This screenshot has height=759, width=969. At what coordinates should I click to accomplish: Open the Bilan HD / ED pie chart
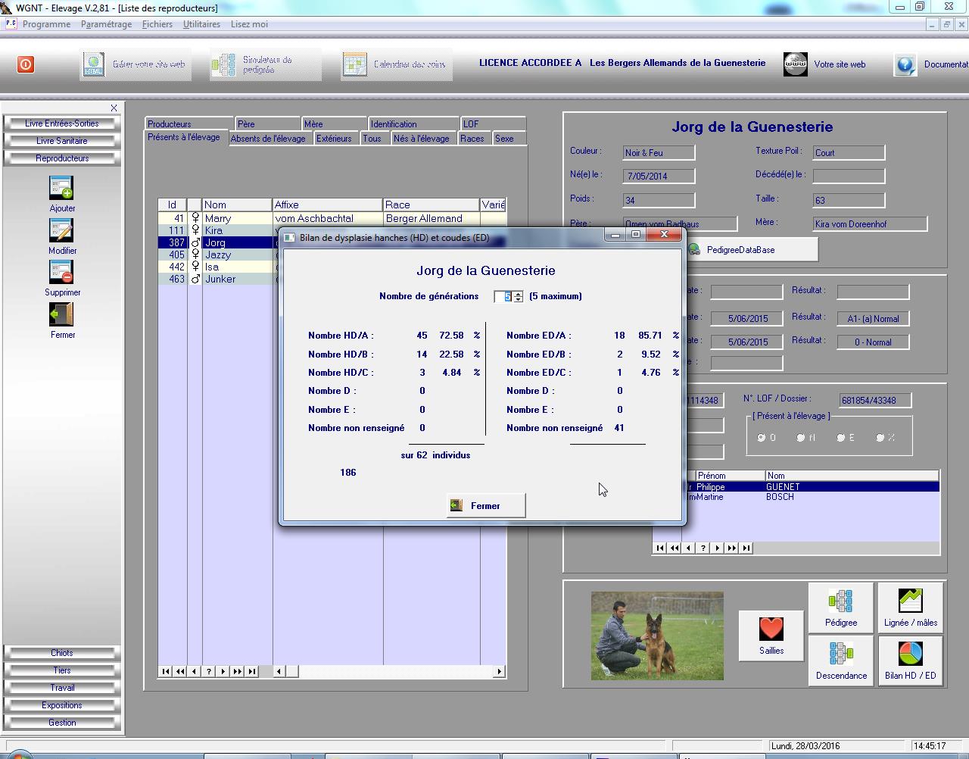(910, 654)
